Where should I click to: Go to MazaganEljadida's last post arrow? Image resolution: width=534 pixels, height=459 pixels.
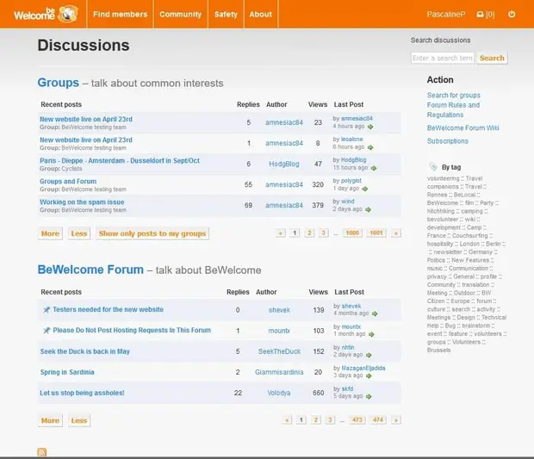tap(369, 376)
